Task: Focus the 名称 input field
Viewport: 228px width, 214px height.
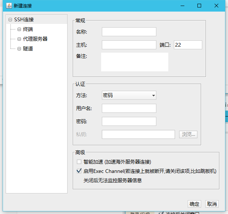Action: point(129,32)
